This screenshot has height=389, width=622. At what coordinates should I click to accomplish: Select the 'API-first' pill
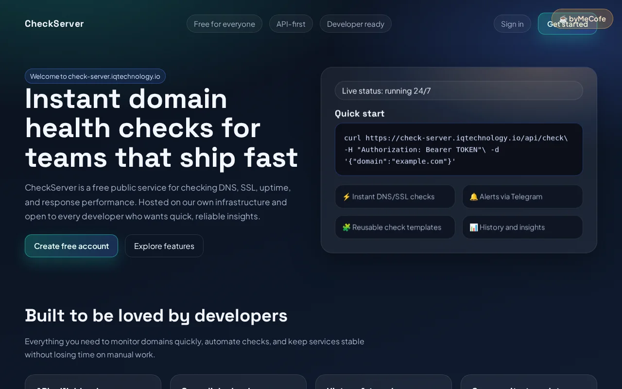[x=291, y=24]
